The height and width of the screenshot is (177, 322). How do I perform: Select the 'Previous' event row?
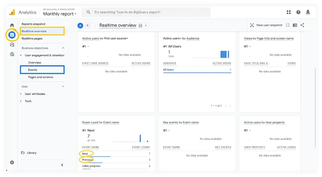coord(116,160)
